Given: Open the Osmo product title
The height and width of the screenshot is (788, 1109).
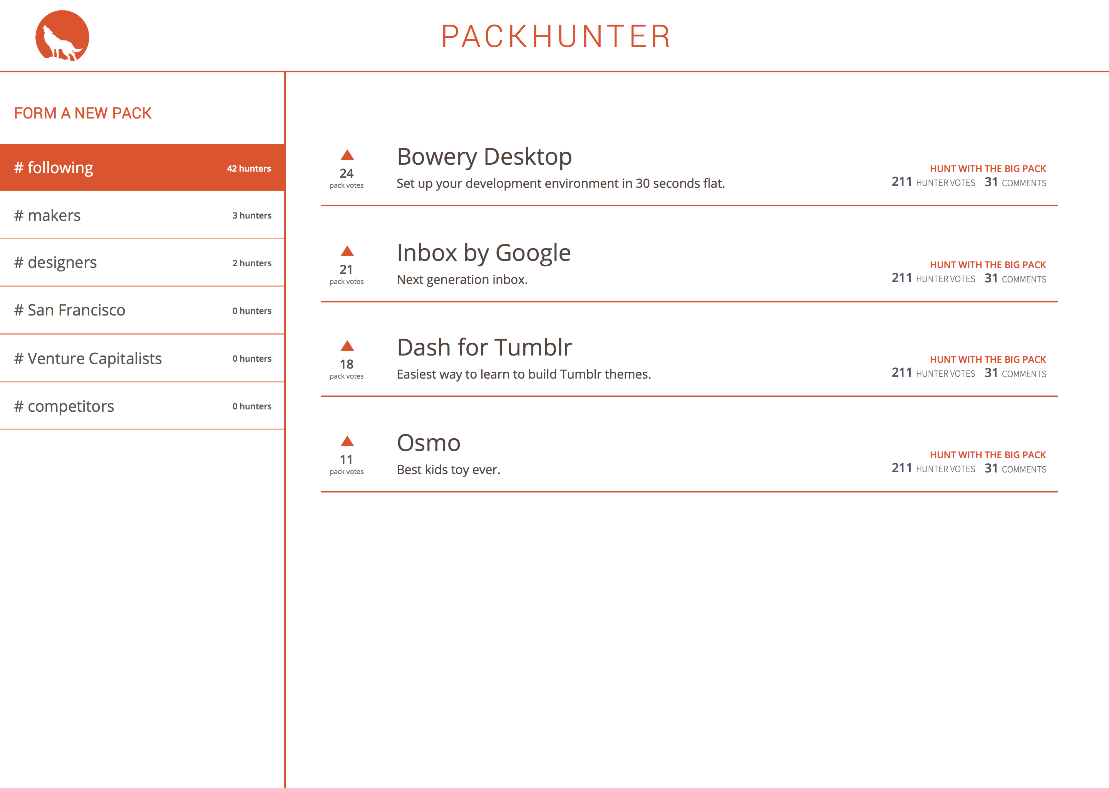Looking at the screenshot, I should pyautogui.click(x=428, y=442).
